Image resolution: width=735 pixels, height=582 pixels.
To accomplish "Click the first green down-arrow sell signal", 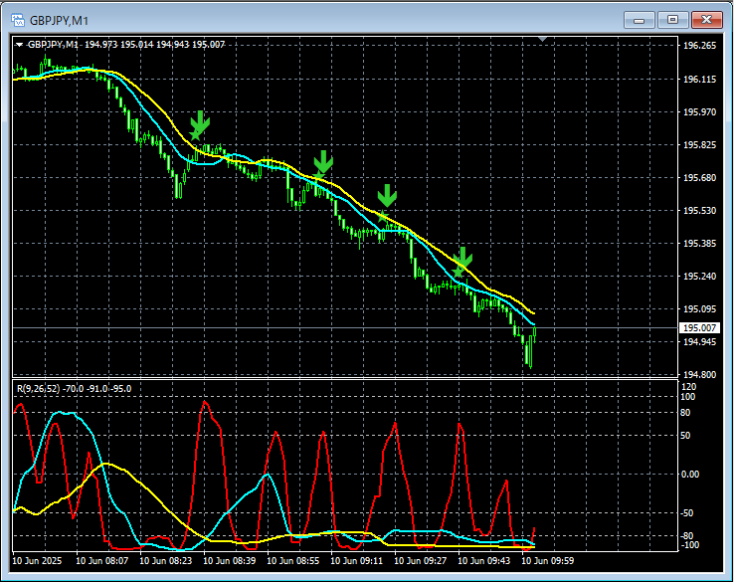I will click(200, 121).
